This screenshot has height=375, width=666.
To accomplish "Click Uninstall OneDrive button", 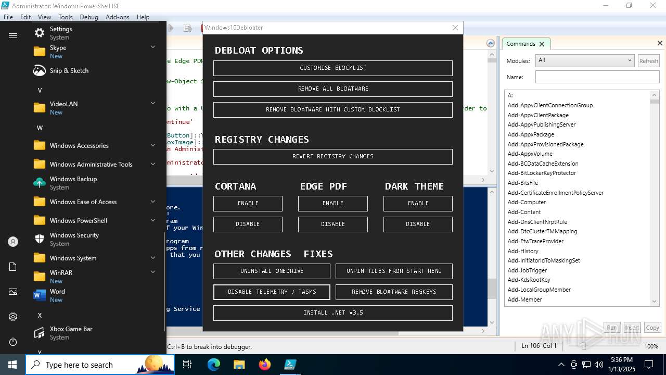I will pos(272,271).
